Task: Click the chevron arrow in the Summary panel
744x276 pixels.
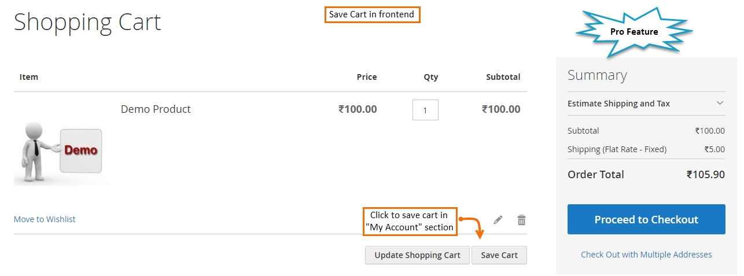Action: click(720, 104)
